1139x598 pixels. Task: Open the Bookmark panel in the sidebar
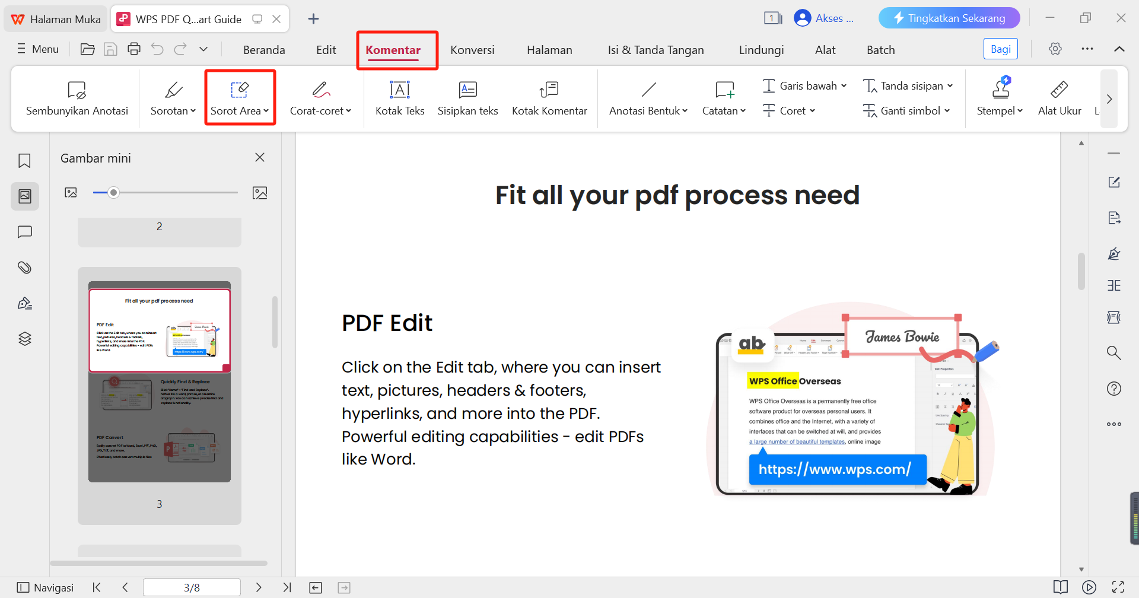point(24,160)
